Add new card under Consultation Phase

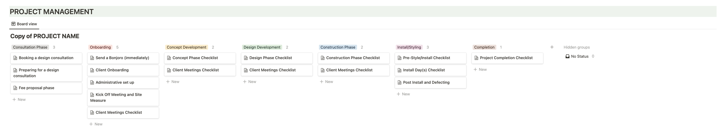pyautogui.click(x=19, y=100)
